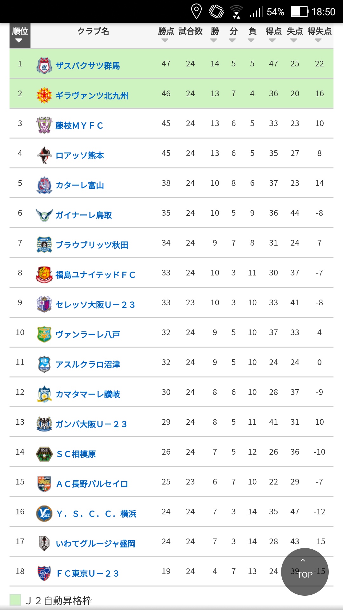The image size is (343, 610).
Task: Click the Thespakusatsu Gunma club crest
Action: (x=44, y=65)
